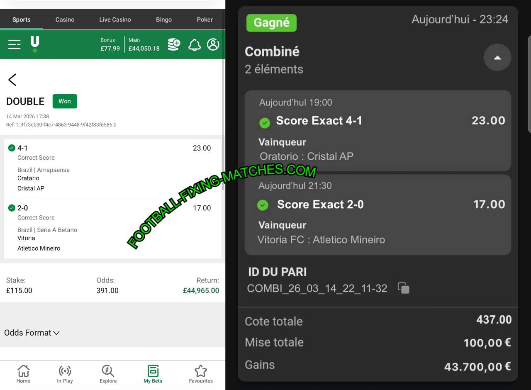Viewport: 531px width, 390px height.
Task: Open the Bingo tab
Action: pos(163,19)
